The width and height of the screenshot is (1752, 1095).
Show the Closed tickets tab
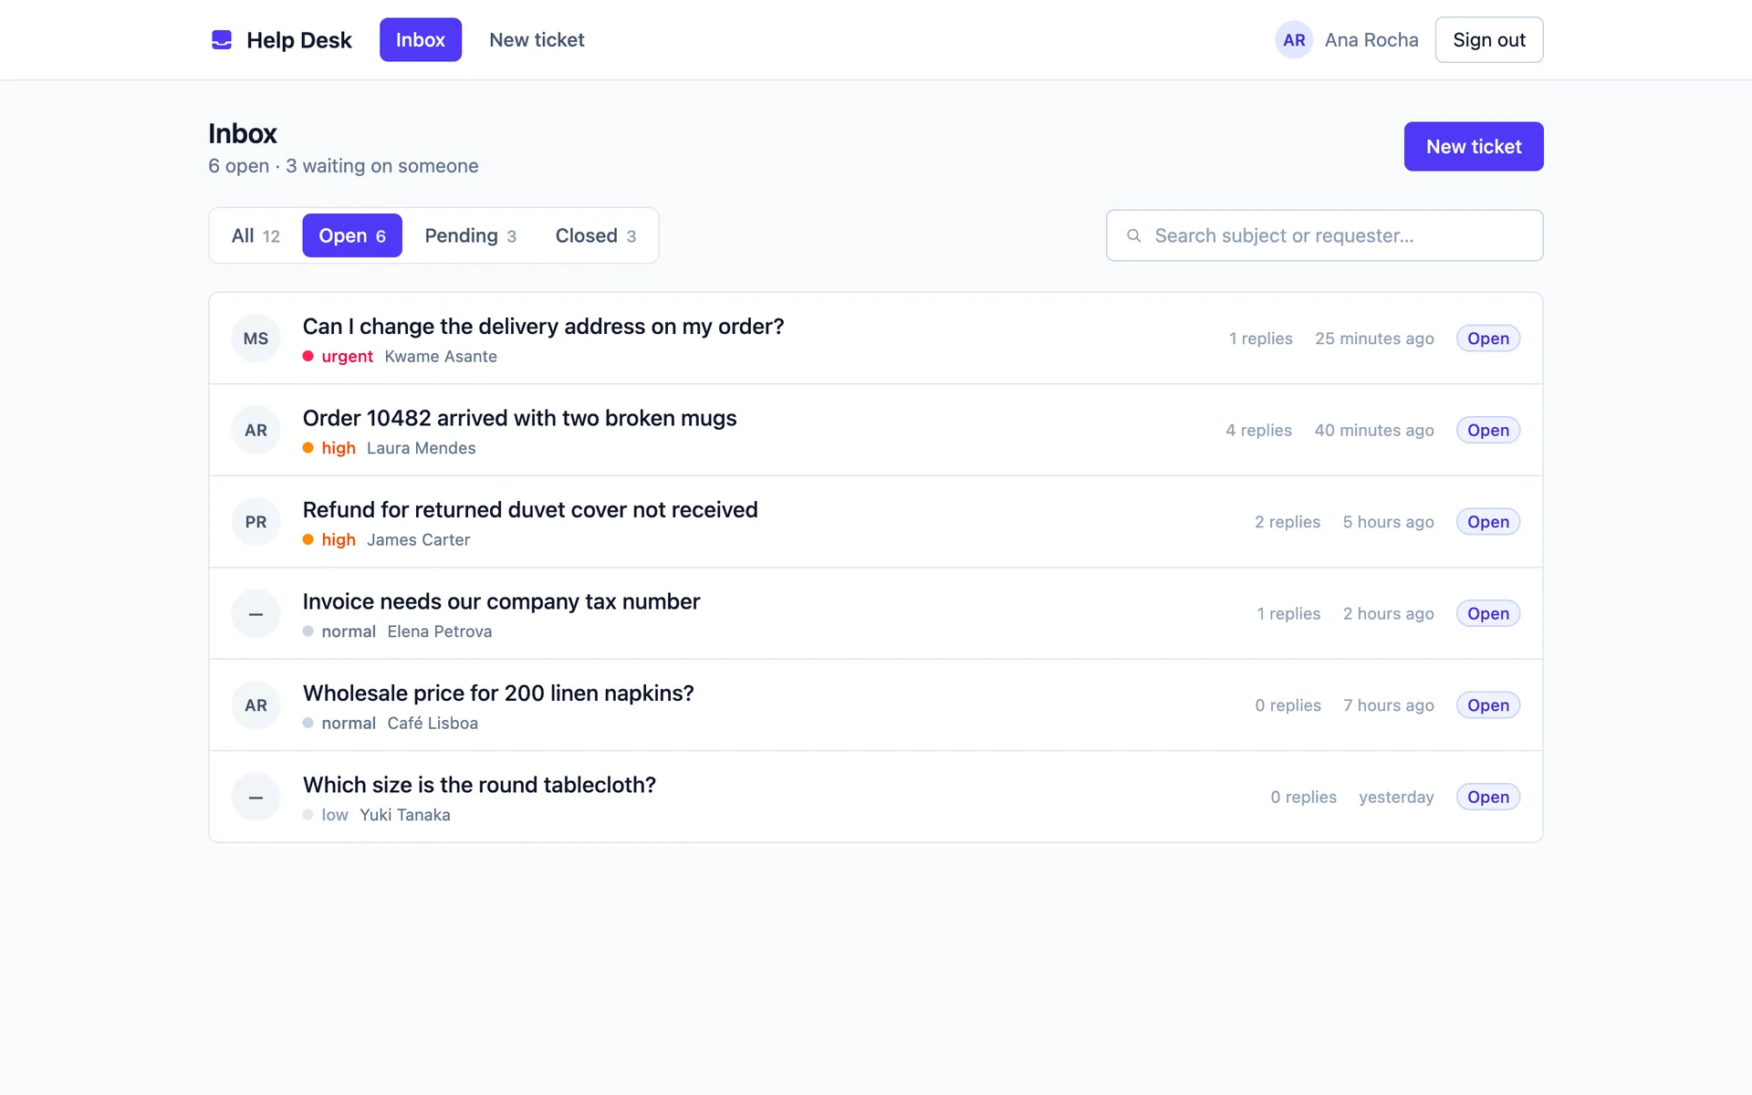tap(595, 235)
